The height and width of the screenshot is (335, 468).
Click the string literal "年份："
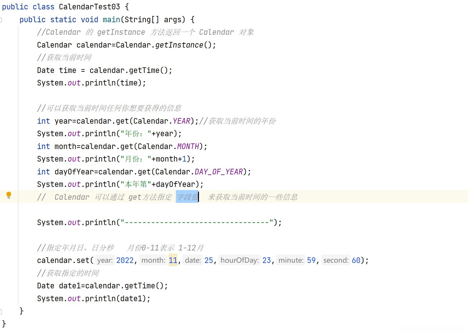point(136,134)
